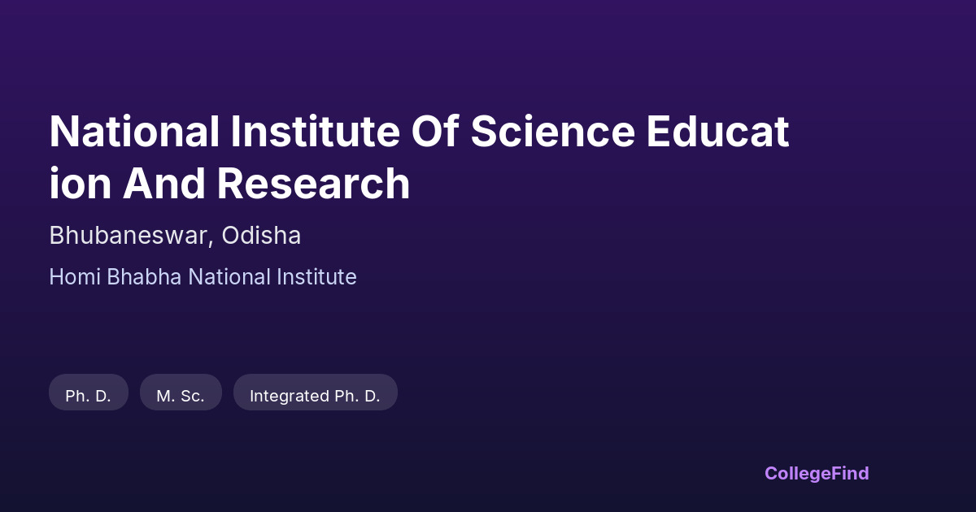Select the word Science in the title
Viewport: 976px width, 512px height.
[x=552, y=132]
